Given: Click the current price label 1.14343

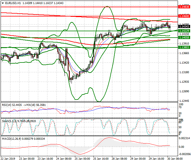Looking at the screenshot, I should tap(184, 26).
